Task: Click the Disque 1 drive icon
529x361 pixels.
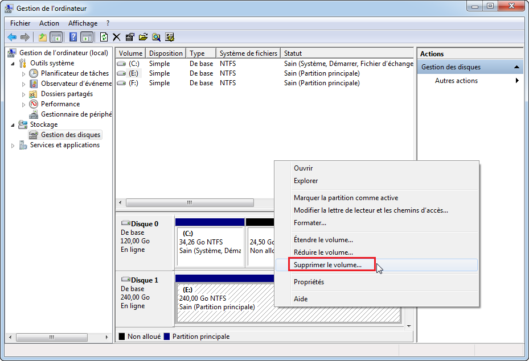Action: coord(126,279)
